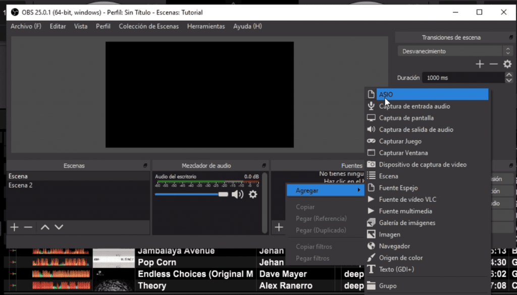Click Theory cover thumbnail in background window
This screenshot has width=517, height=295.
coord(114,285)
